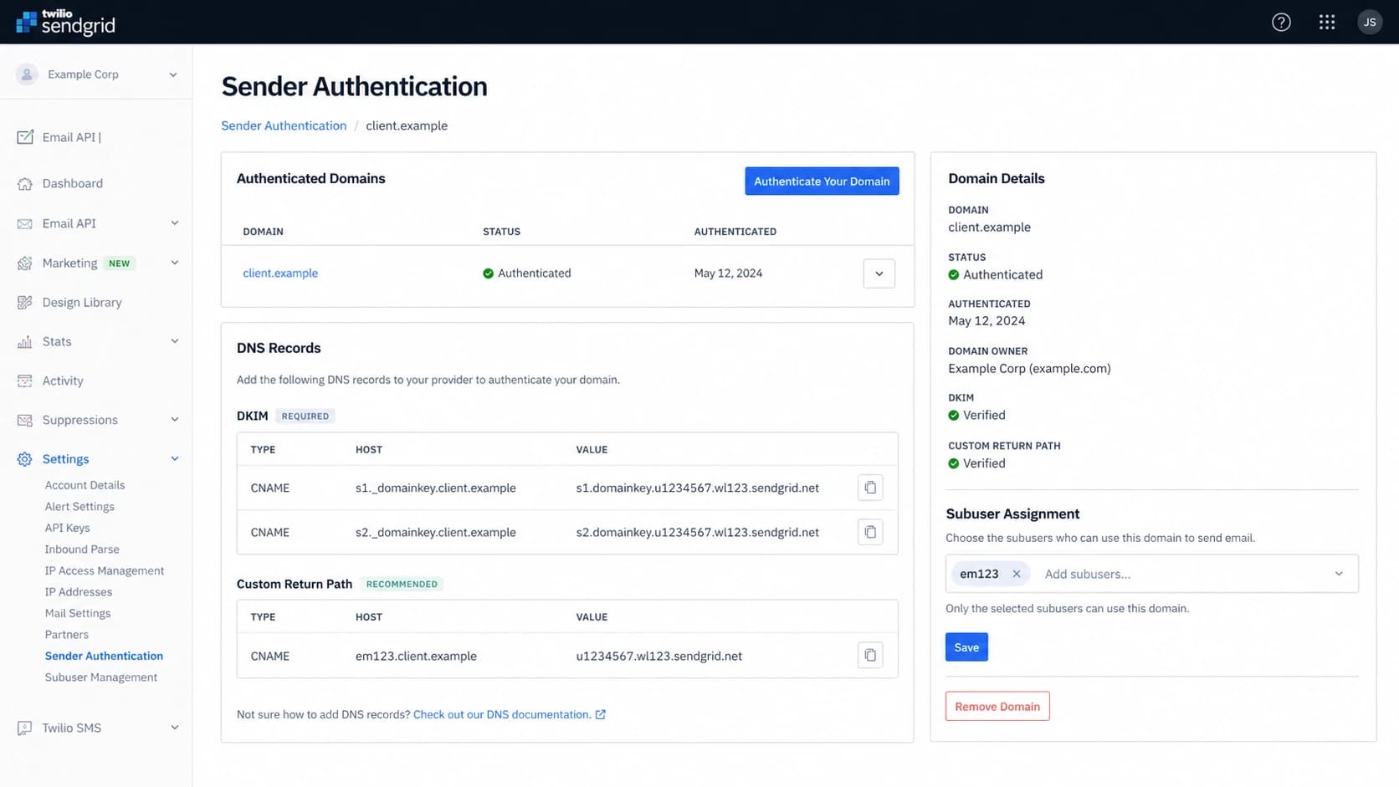Copy the em123.client.example return path record
Viewport: 1399px width, 787px height.
pyautogui.click(x=870, y=656)
